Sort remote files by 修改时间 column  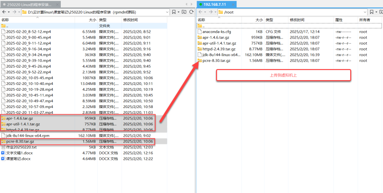pos(297,20)
